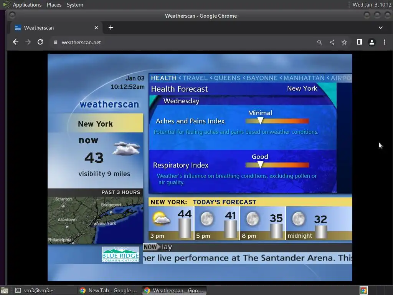Click the partly cloudy icon for 3 pm

(x=161, y=218)
